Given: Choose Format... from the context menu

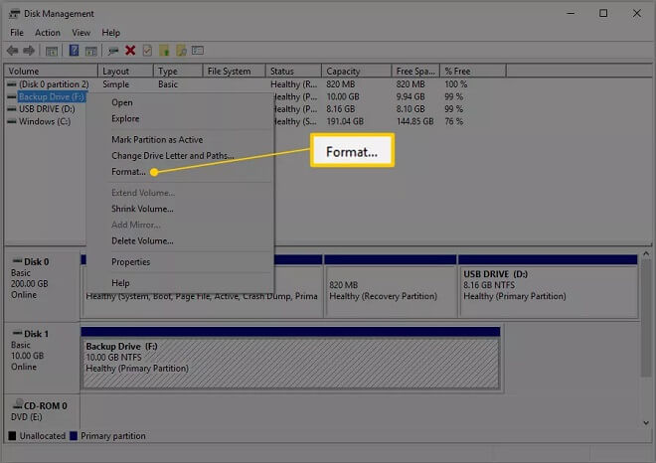Looking at the screenshot, I should [x=129, y=172].
